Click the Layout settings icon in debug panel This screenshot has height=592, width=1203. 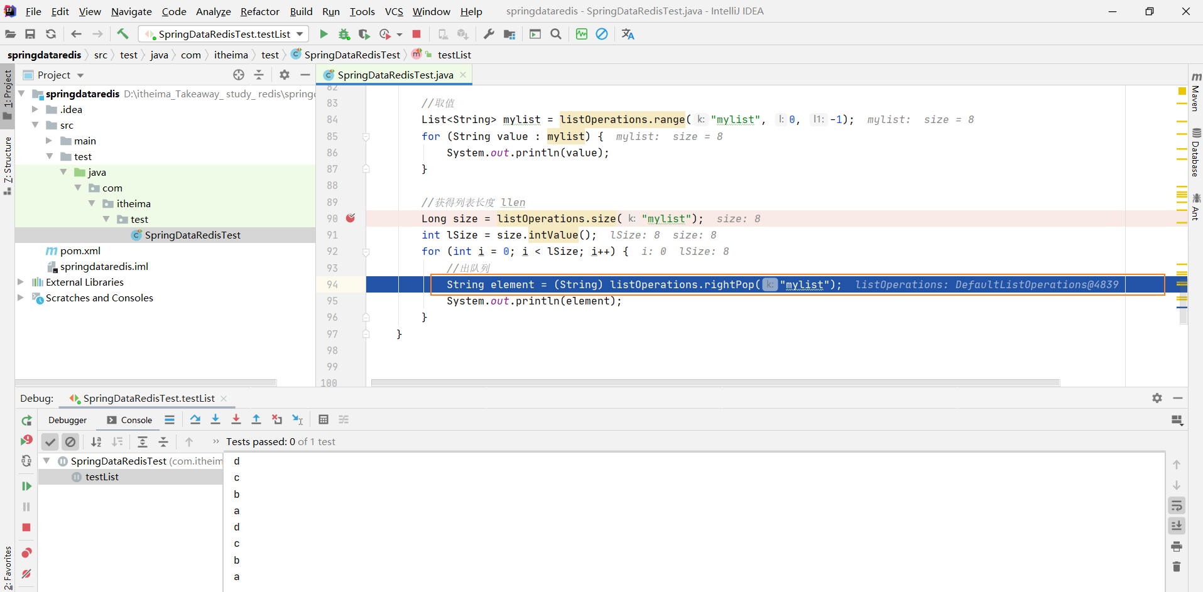[x=1177, y=420]
